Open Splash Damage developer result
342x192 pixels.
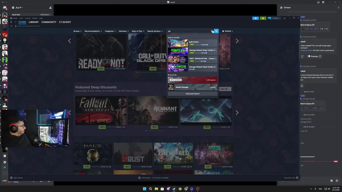[x=192, y=87]
